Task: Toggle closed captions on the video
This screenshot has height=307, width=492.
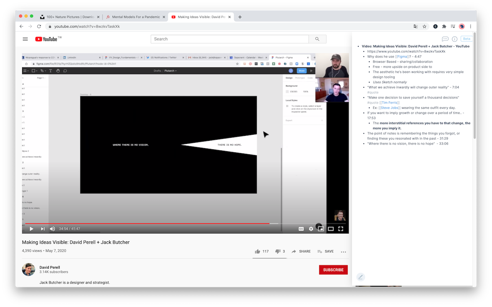Action: [x=301, y=229]
